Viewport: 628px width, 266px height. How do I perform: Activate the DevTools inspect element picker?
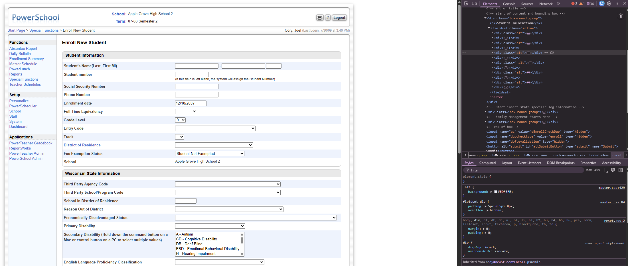pos(466,4)
